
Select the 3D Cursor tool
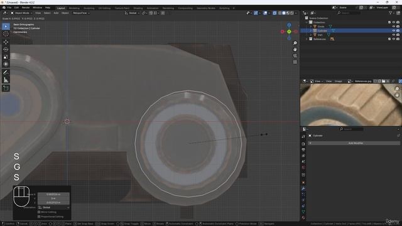(6, 34)
